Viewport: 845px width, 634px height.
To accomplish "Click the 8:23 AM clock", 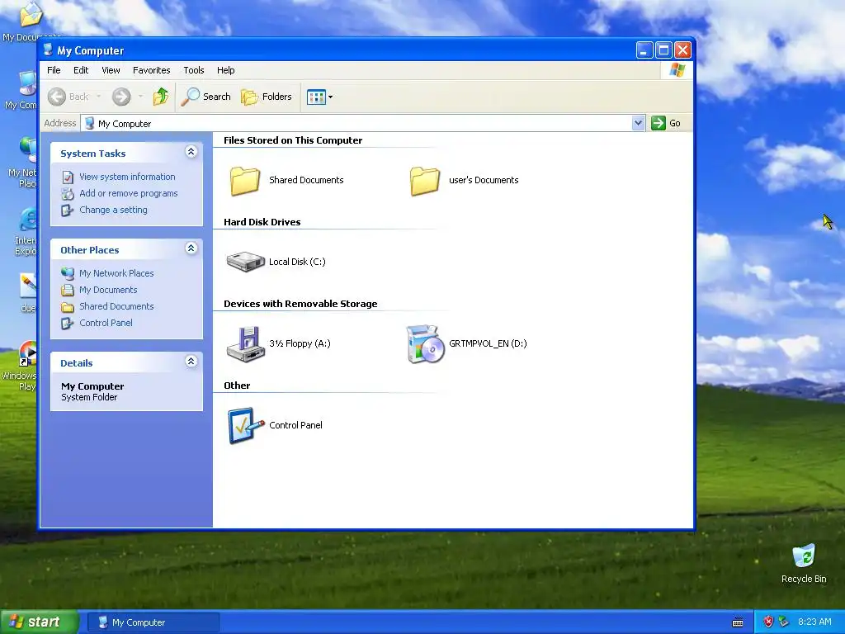I will click(x=814, y=622).
